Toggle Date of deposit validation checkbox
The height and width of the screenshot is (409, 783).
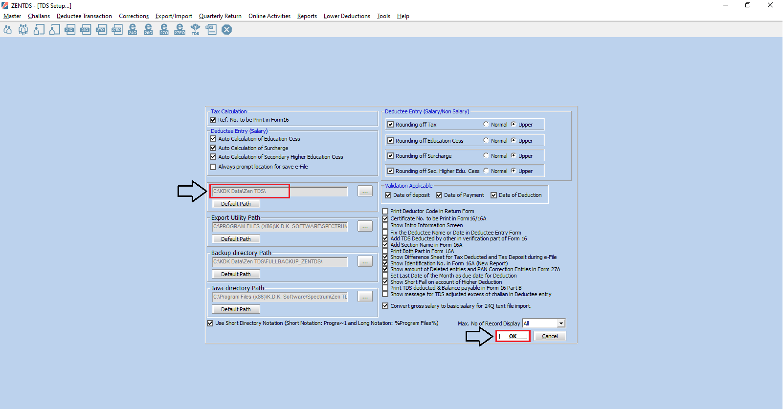click(388, 195)
